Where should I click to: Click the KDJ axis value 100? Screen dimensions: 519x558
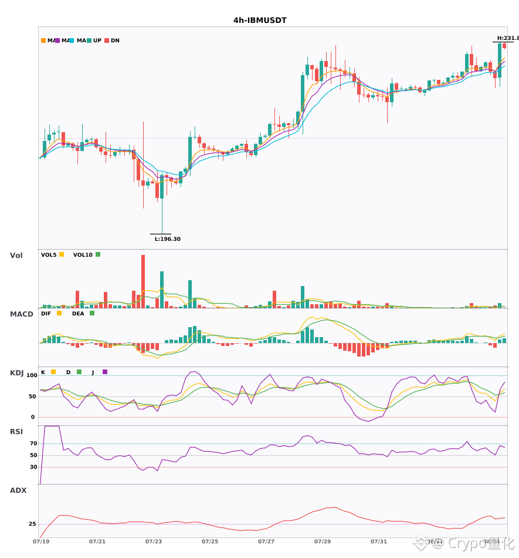pos(32,375)
